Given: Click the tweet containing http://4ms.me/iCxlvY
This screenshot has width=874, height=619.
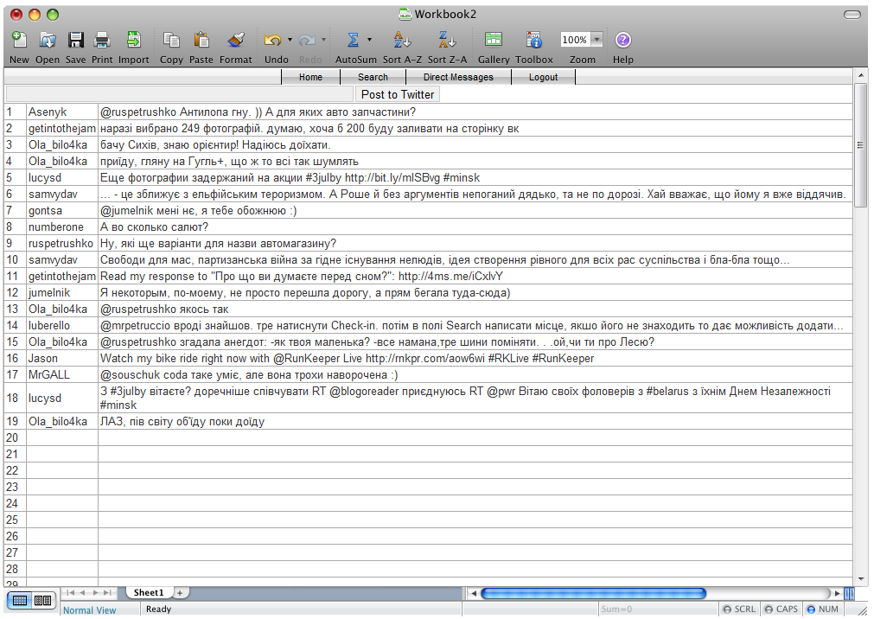Looking at the screenshot, I should tap(475, 277).
